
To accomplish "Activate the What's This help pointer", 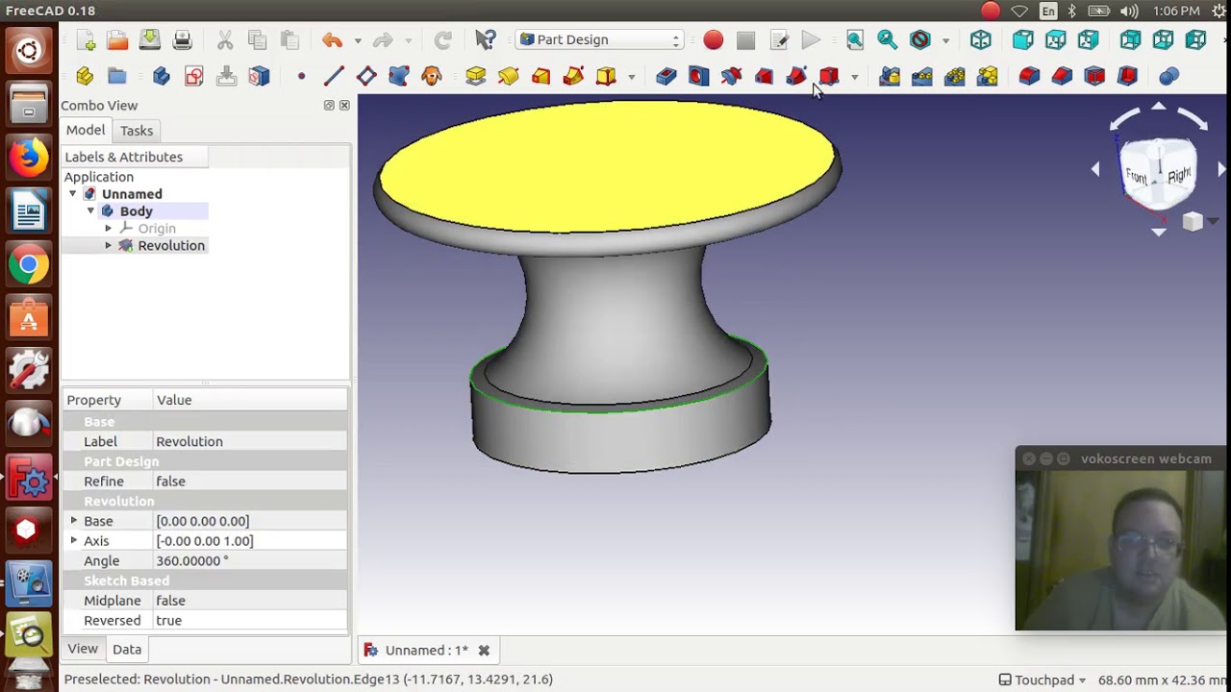I will pyautogui.click(x=486, y=40).
